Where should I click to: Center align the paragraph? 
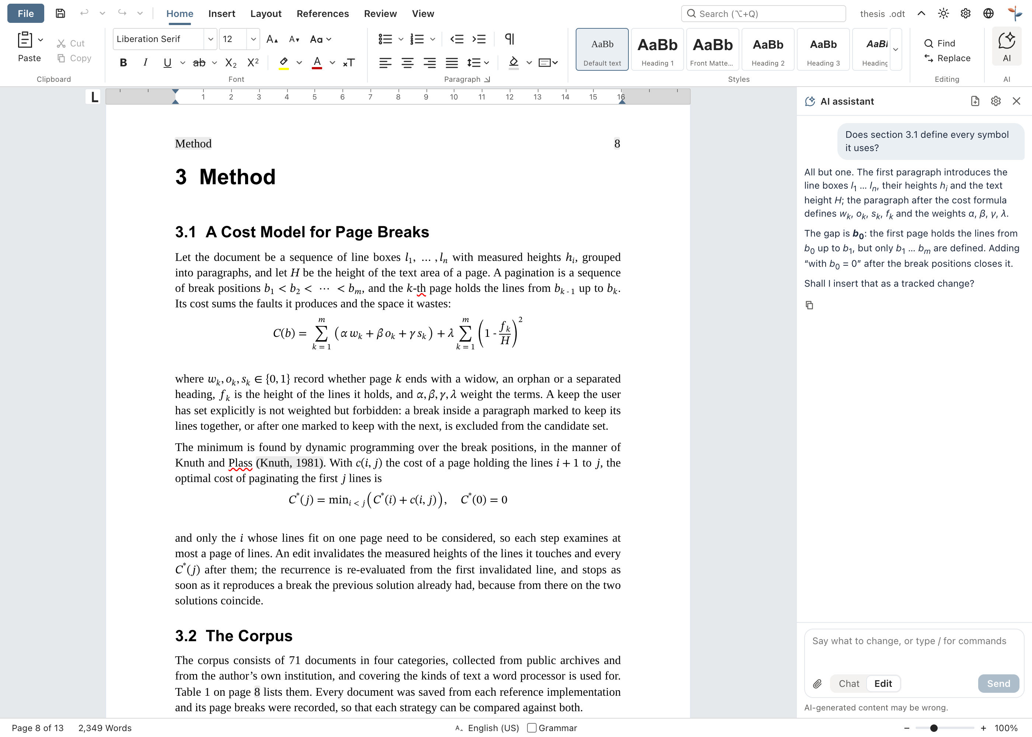pos(407,63)
